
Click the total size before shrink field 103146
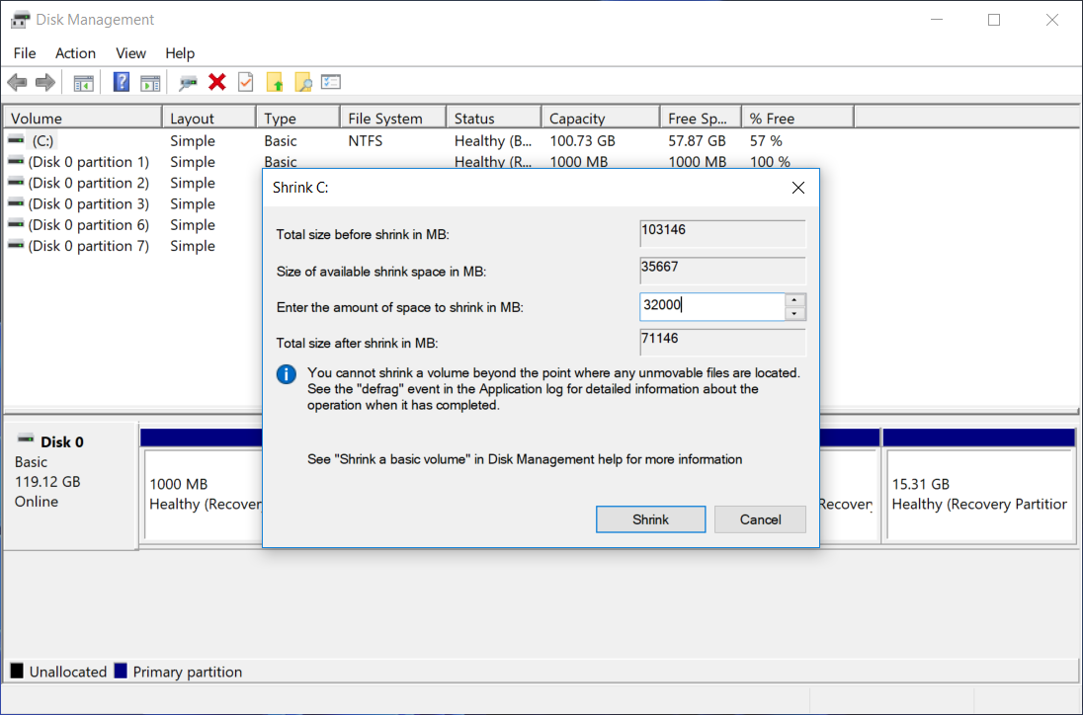pyautogui.click(x=722, y=233)
